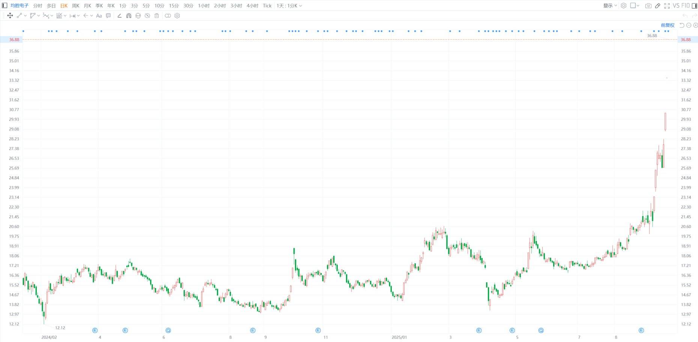Toggle hide drawings eye icon
Image resolution: width=698 pixels, height=342 pixels.
[147, 16]
